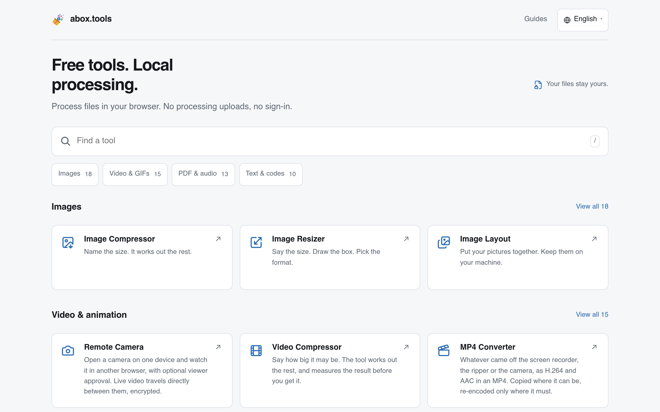The image size is (660, 412).
Task: Filter by Video & GIFs 15 category
Action: tap(135, 174)
